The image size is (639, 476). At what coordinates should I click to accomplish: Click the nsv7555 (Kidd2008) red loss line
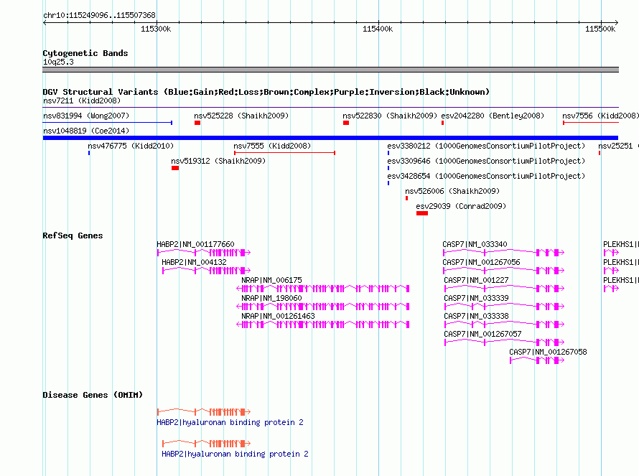284,153
